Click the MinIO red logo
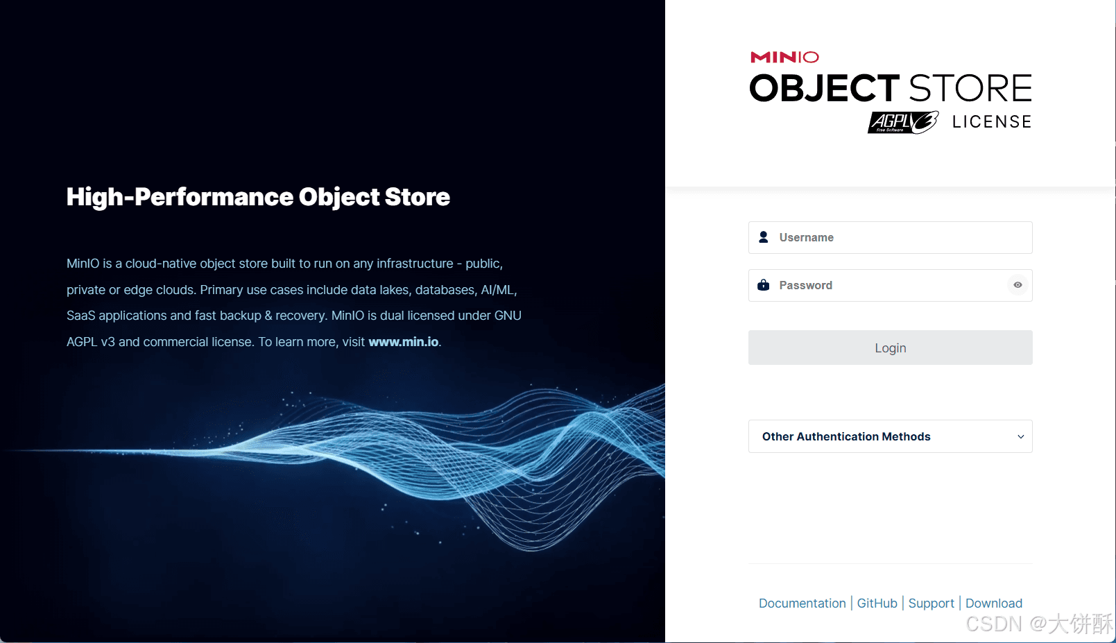1116x643 pixels. (x=784, y=57)
